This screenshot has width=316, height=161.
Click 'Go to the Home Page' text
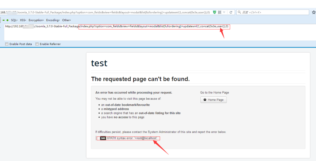pyautogui.click(x=214, y=93)
